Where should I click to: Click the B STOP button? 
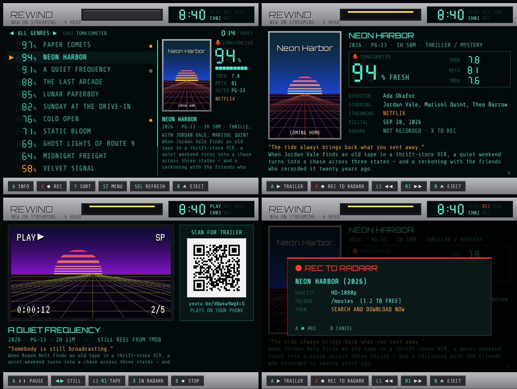pyautogui.click(x=187, y=381)
